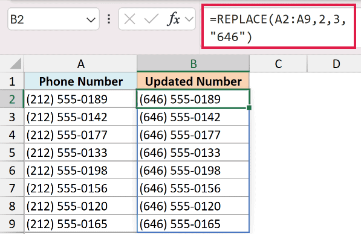Image resolution: width=361 pixels, height=234 pixels.
Task: Select cell with (646) 555-0120
Action: 193,206
